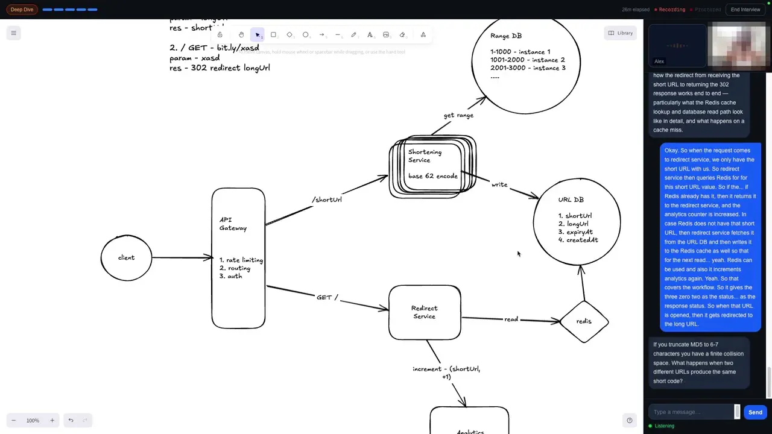
Task: Click the '/shortUrl' arrow label
Action: tap(327, 200)
